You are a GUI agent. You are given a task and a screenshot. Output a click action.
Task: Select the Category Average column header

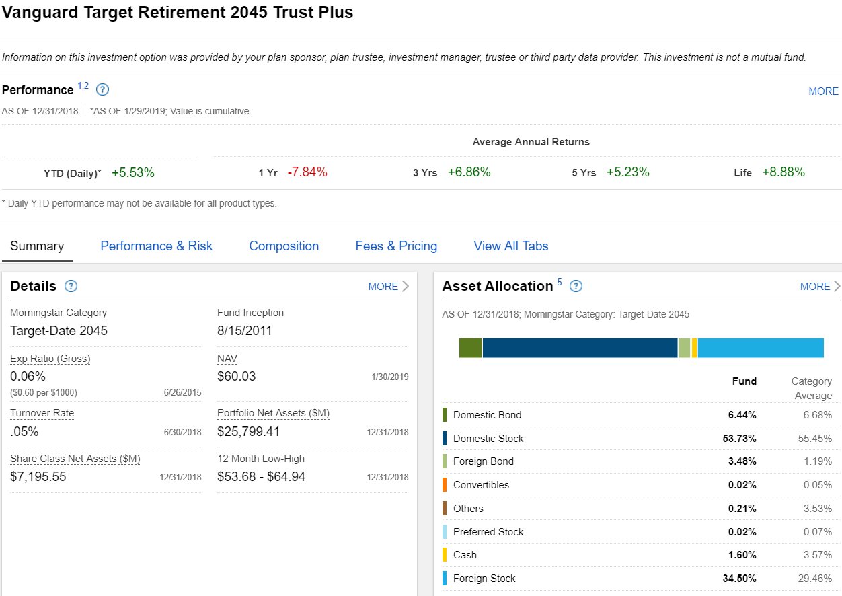[812, 388]
